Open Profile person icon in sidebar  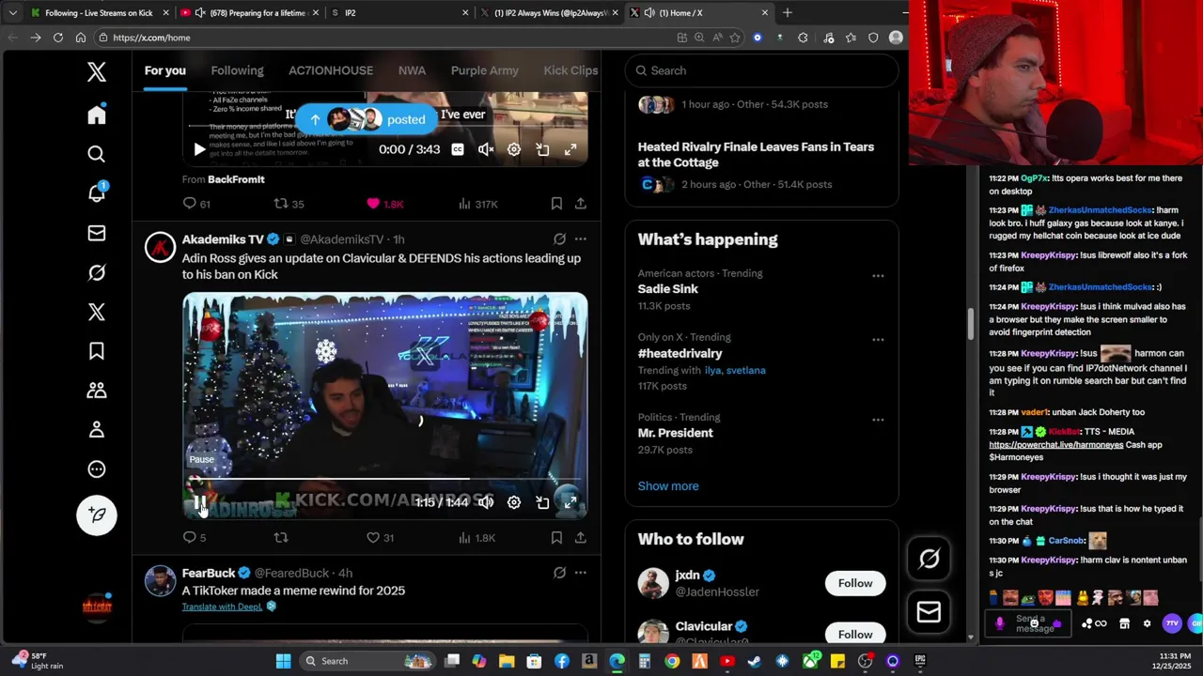(x=96, y=430)
